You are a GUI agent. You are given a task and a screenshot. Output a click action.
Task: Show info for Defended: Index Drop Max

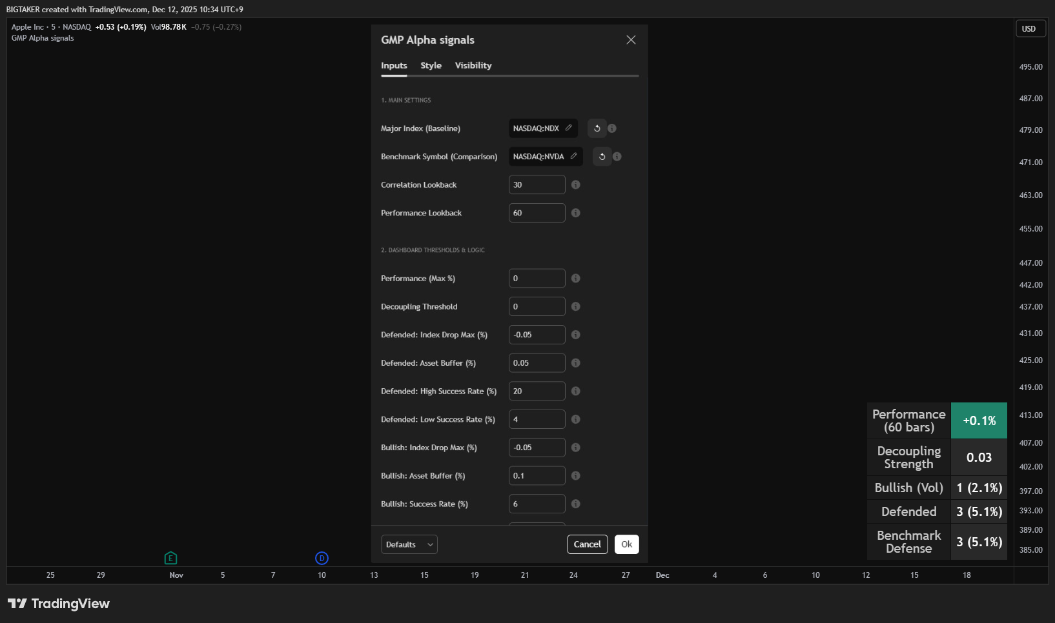[576, 335]
